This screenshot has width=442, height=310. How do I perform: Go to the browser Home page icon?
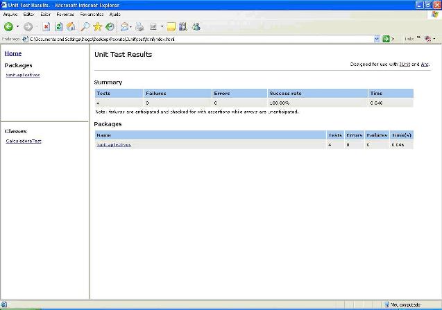pos(71,27)
